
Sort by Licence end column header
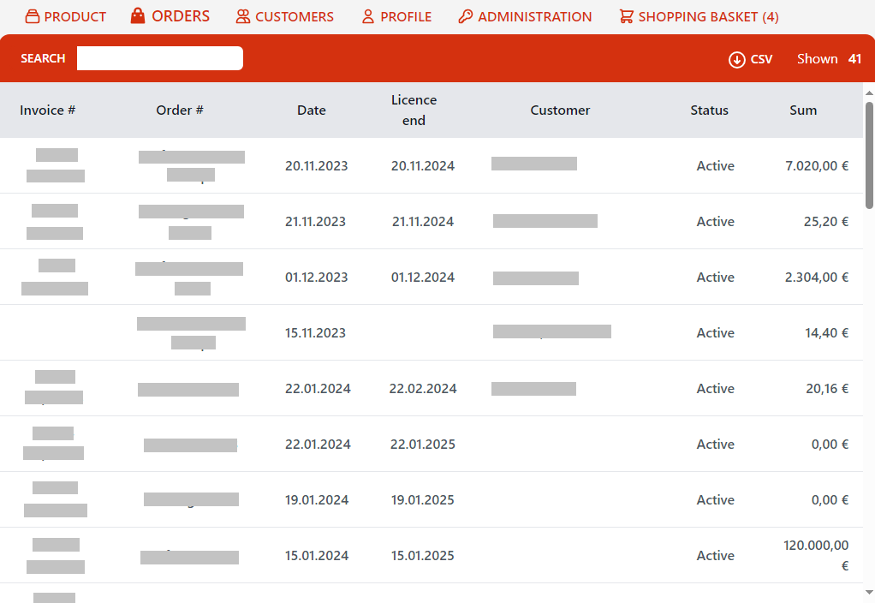click(414, 110)
